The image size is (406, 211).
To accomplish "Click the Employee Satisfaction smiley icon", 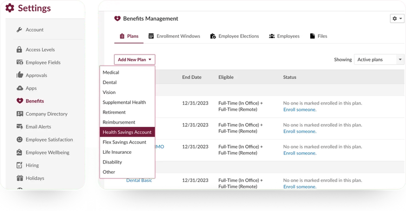I will 19,139.
